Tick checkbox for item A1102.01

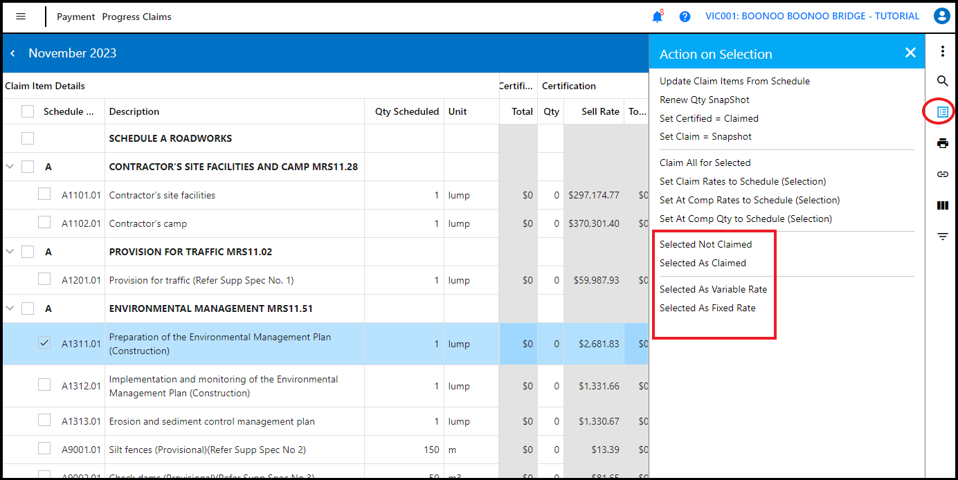(x=44, y=223)
